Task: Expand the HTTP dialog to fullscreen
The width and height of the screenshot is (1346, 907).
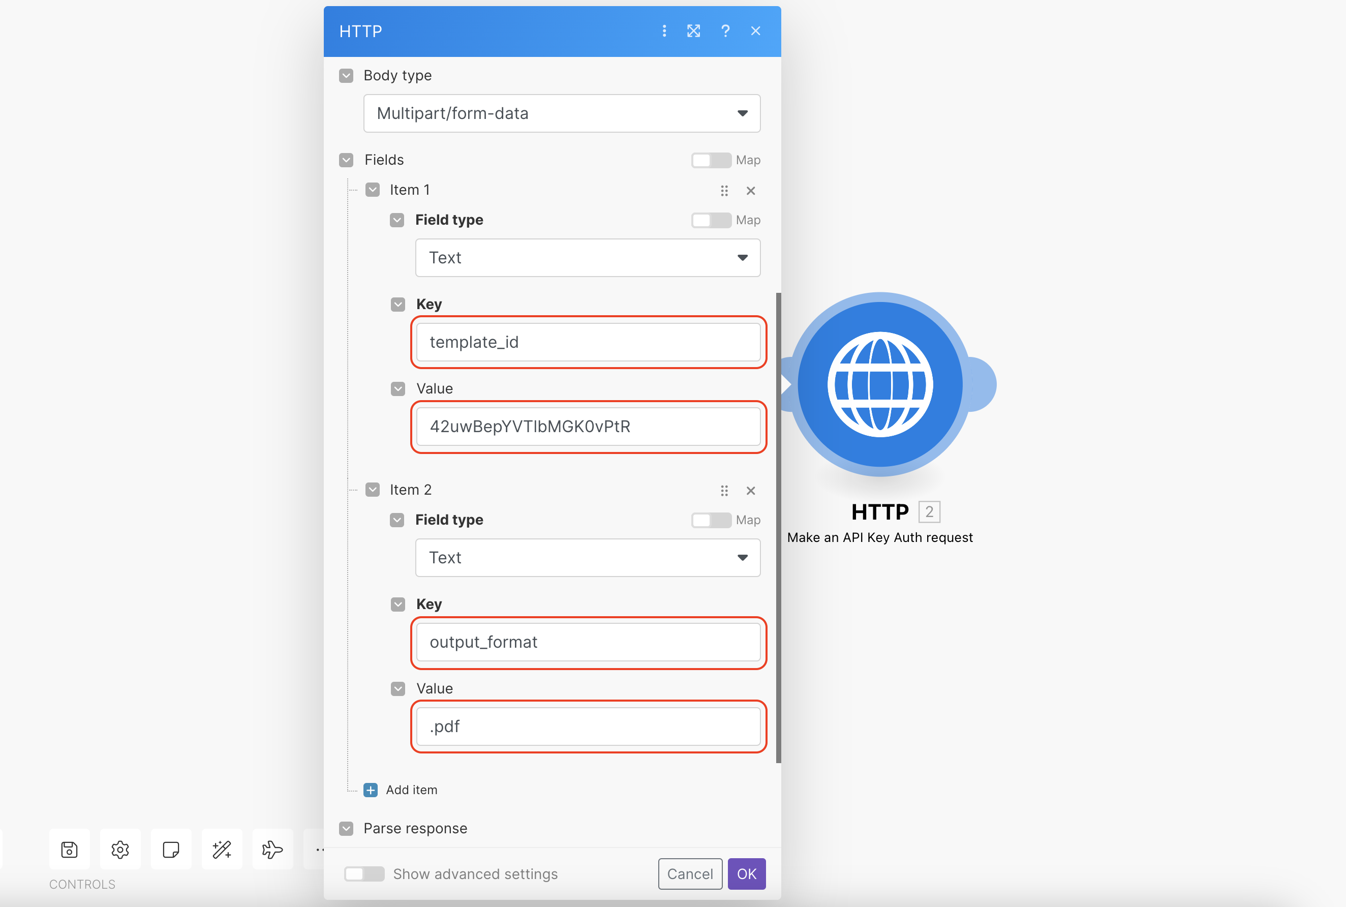Action: [x=693, y=31]
